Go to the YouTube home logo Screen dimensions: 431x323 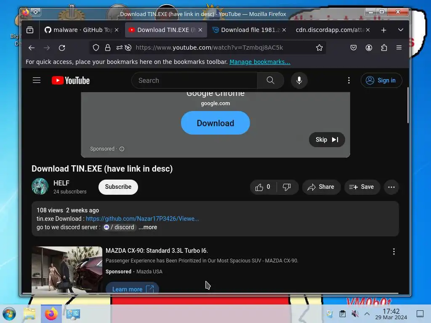tap(71, 80)
